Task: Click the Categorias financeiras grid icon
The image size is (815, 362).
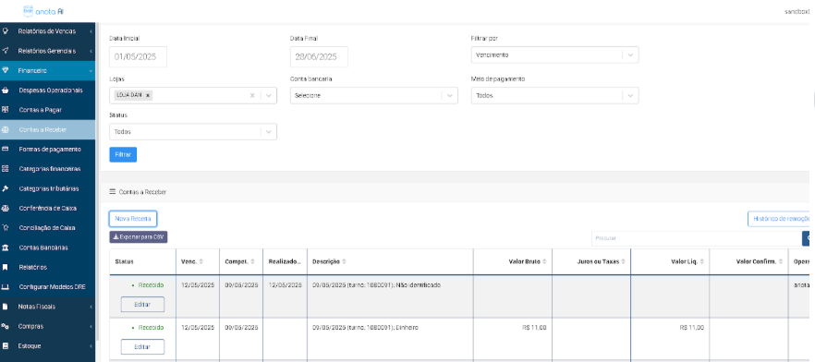Action: click(6, 169)
